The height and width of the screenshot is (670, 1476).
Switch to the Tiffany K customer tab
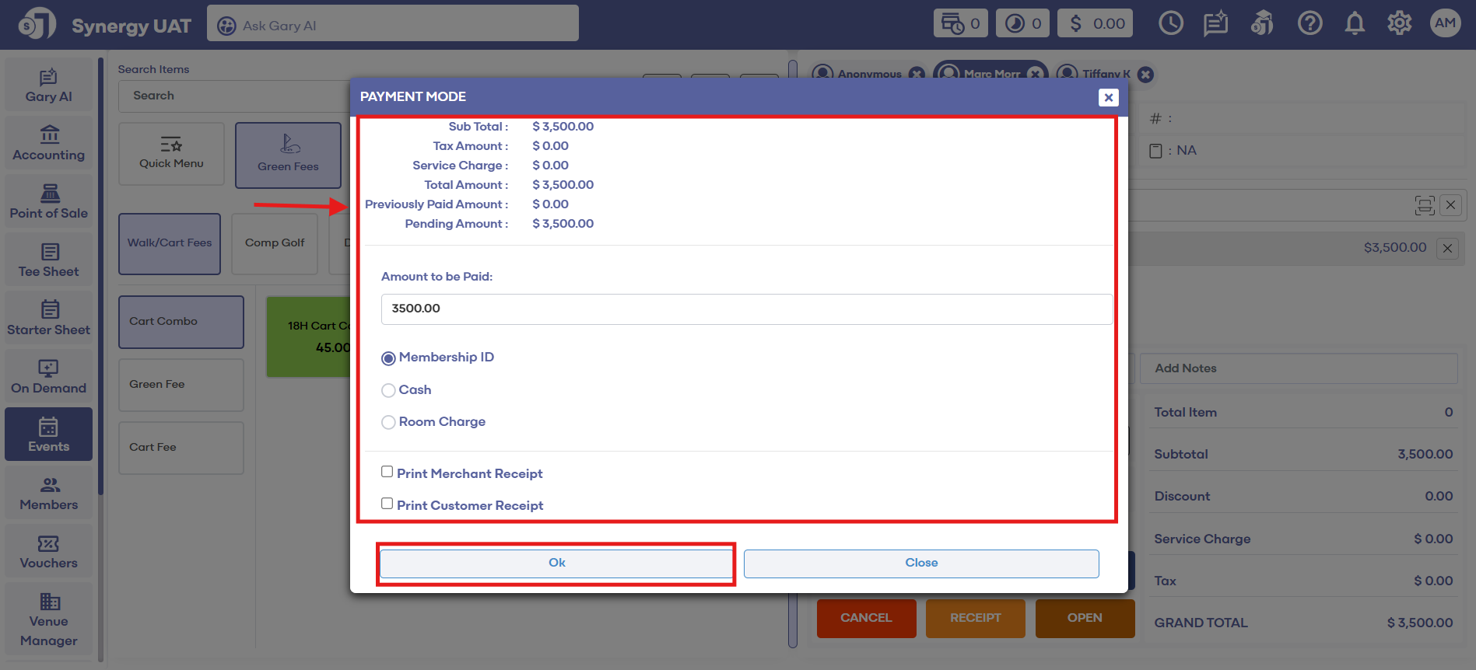pyautogui.click(x=1104, y=75)
